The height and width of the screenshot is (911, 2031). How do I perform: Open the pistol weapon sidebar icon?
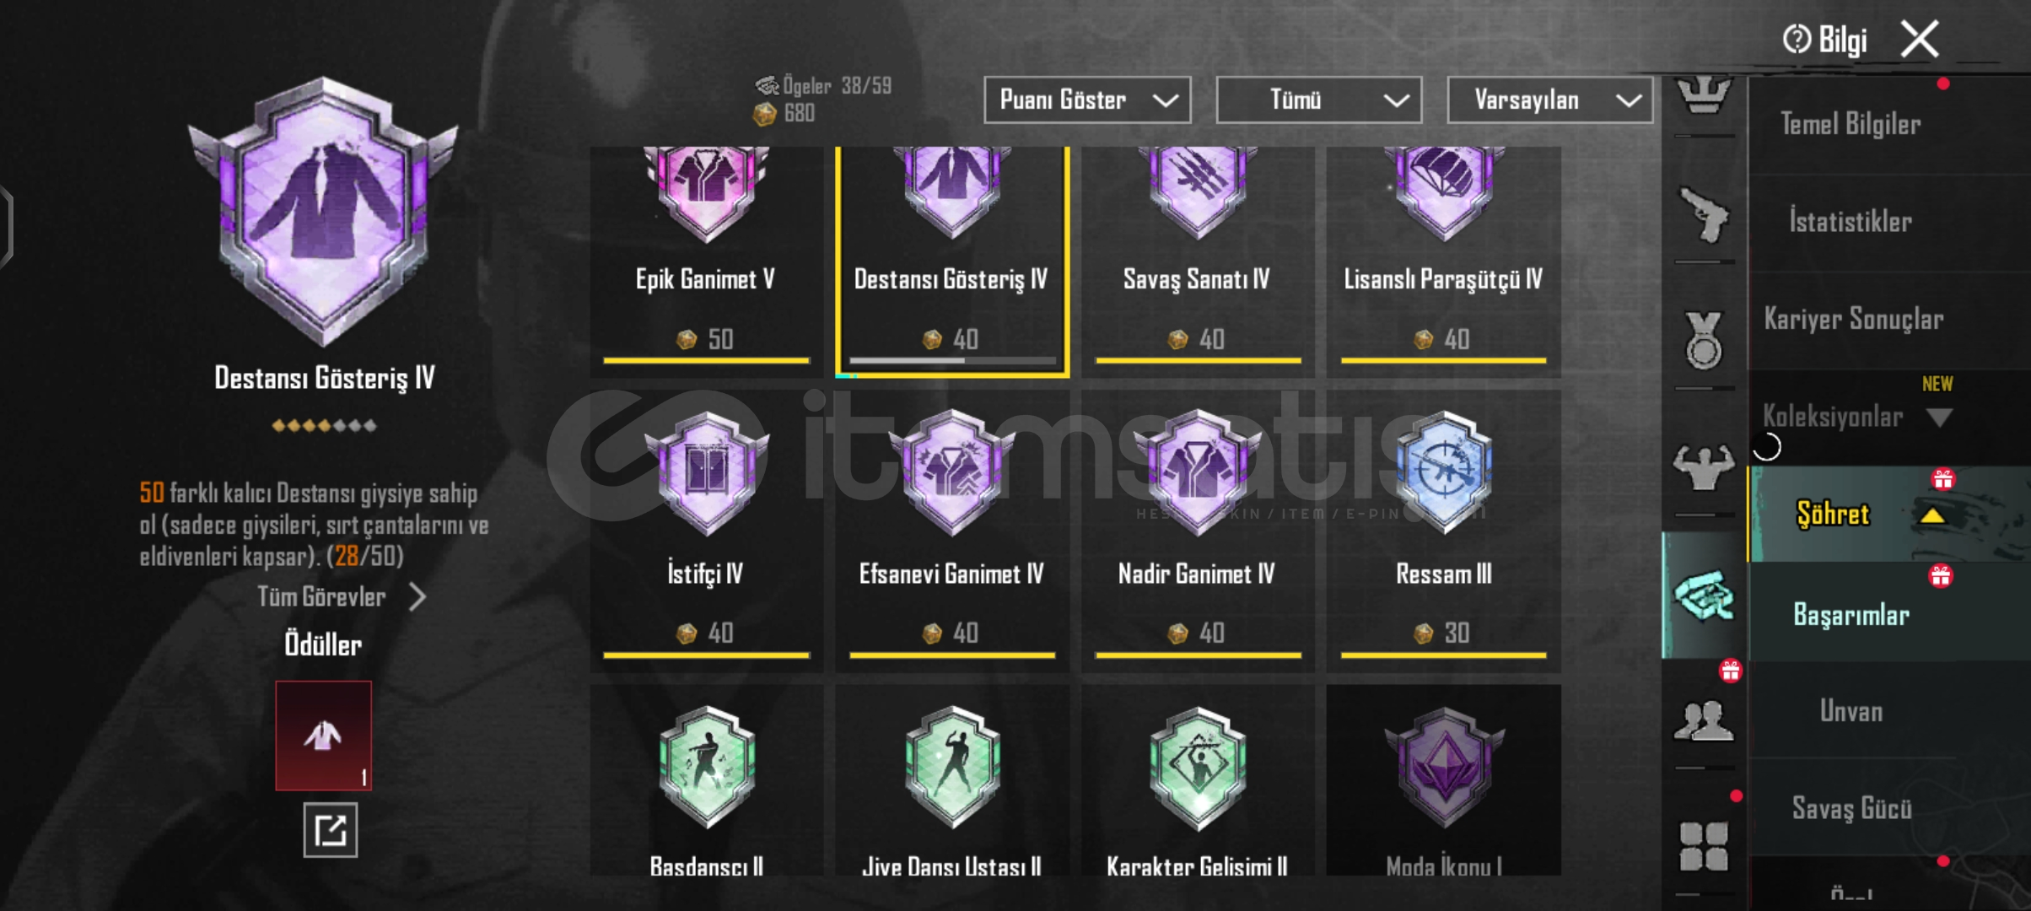(x=1704, y=216)
